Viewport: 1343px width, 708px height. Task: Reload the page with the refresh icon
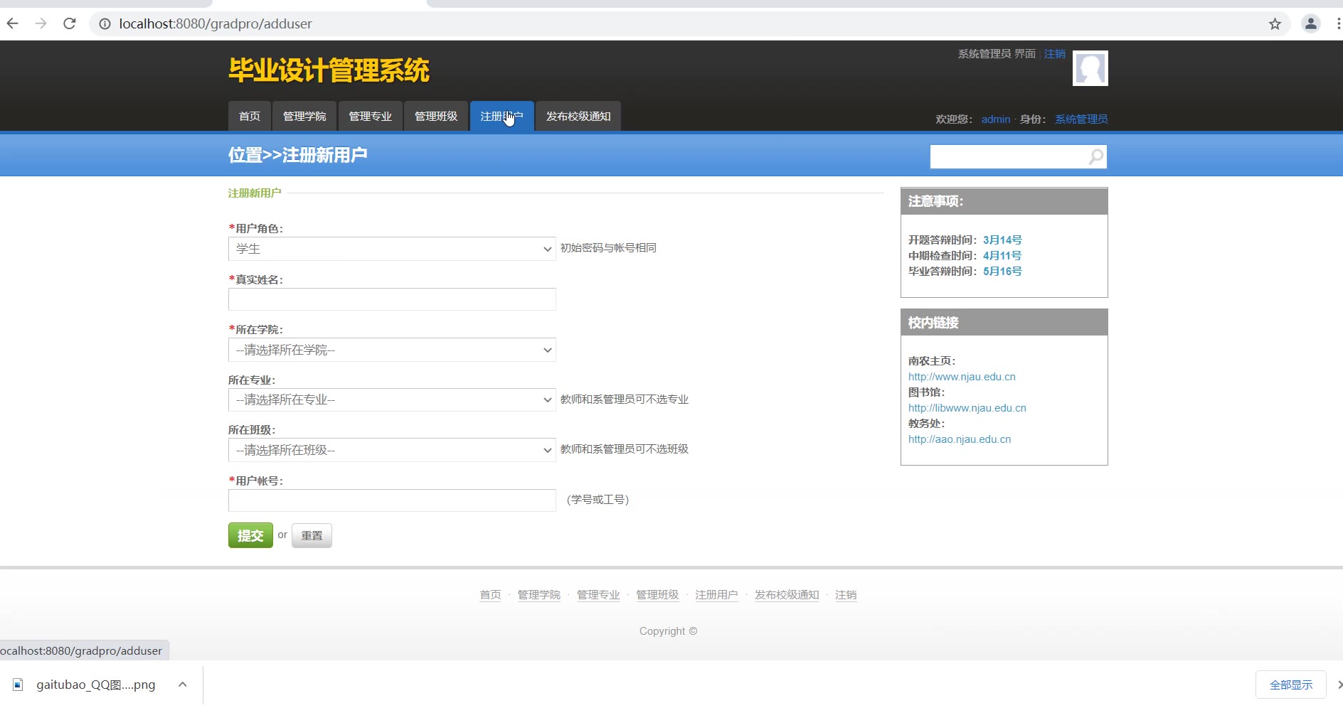[x=69, y=23]
